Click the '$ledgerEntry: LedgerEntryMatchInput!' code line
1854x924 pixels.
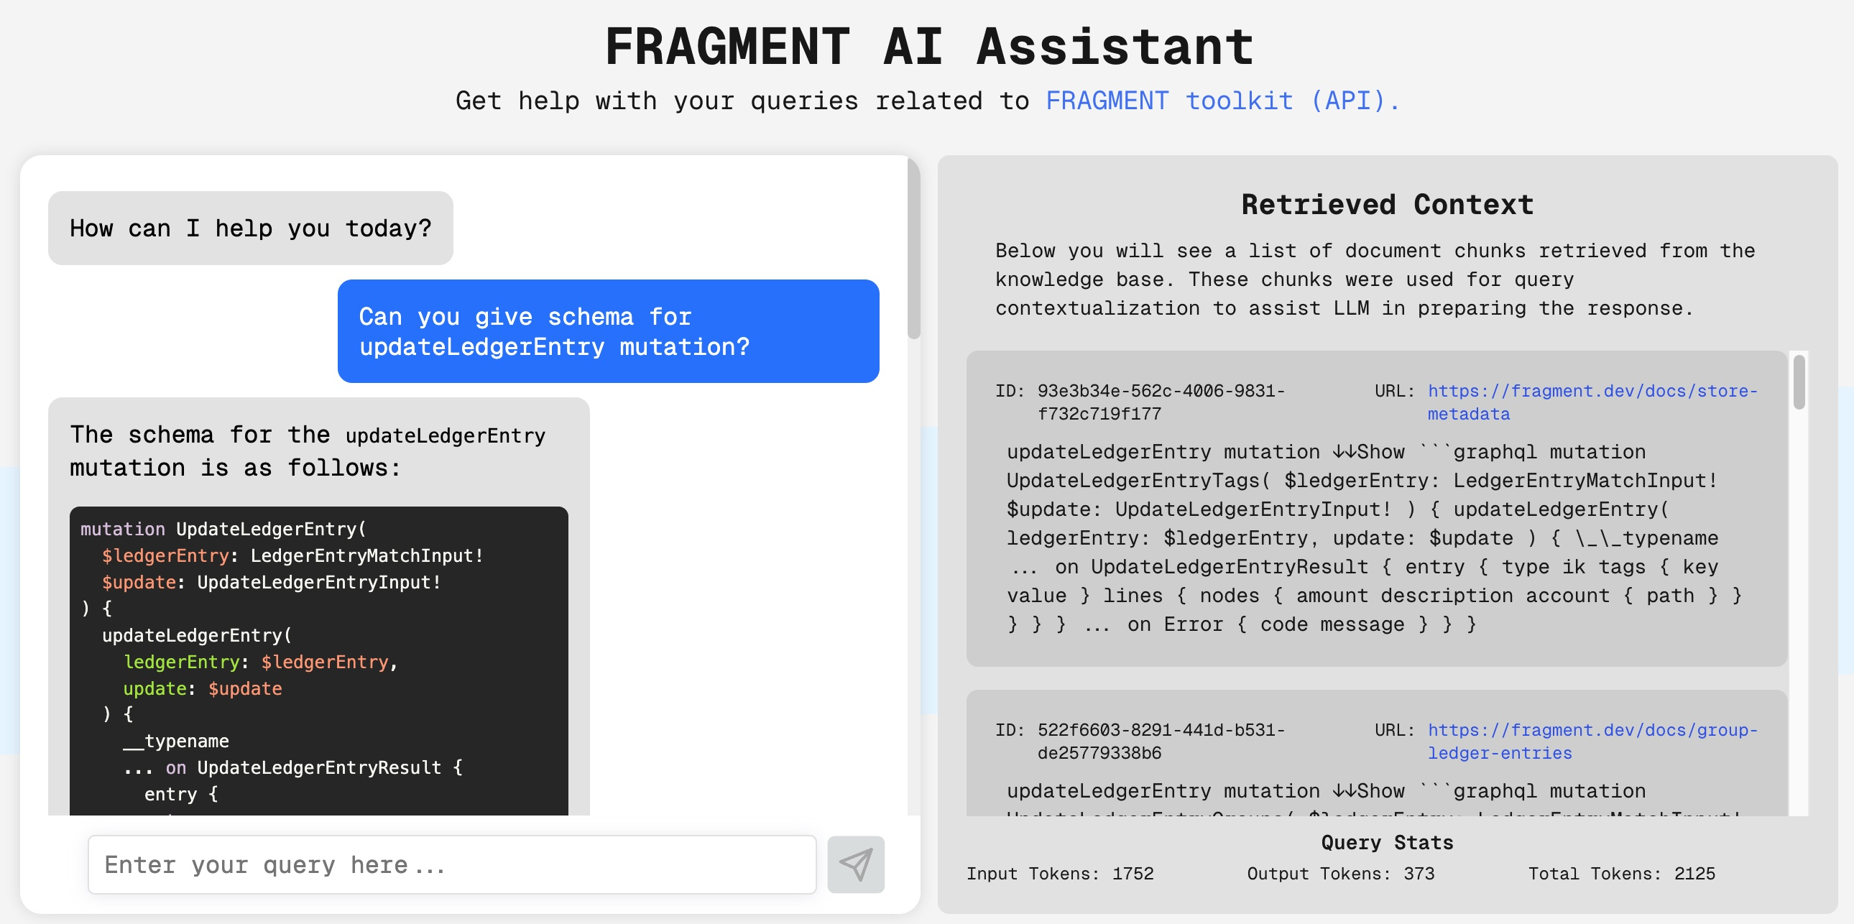(292, 555)
